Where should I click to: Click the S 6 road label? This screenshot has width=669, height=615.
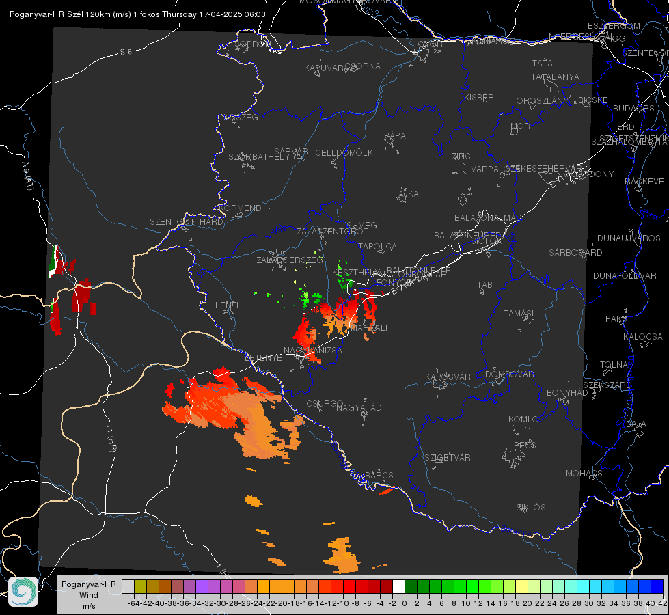click(x=126, y=52)
